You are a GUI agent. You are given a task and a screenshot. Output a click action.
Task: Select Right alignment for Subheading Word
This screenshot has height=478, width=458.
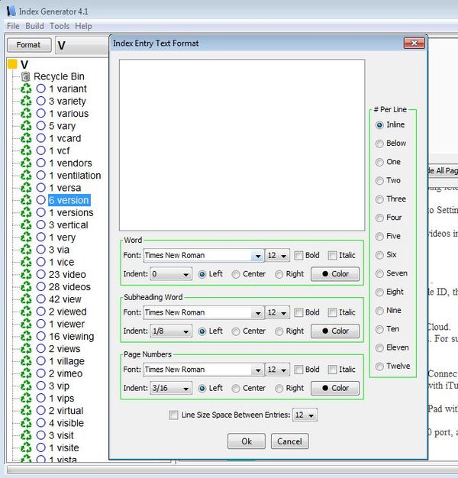(279, 331)
